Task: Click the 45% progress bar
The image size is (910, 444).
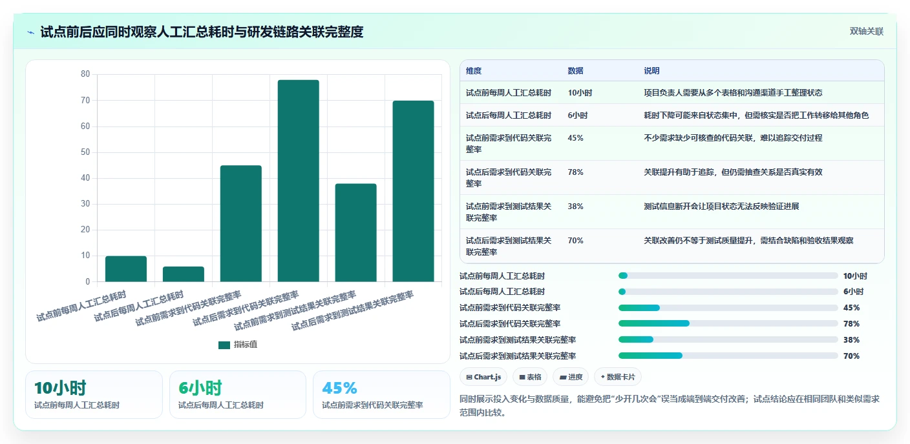Action: coord(728,308)
